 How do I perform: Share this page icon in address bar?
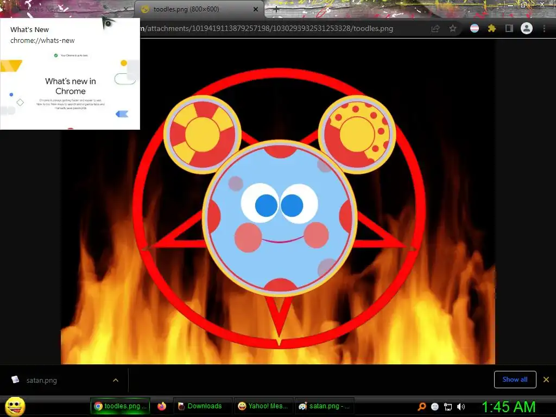tap(435, 28)
